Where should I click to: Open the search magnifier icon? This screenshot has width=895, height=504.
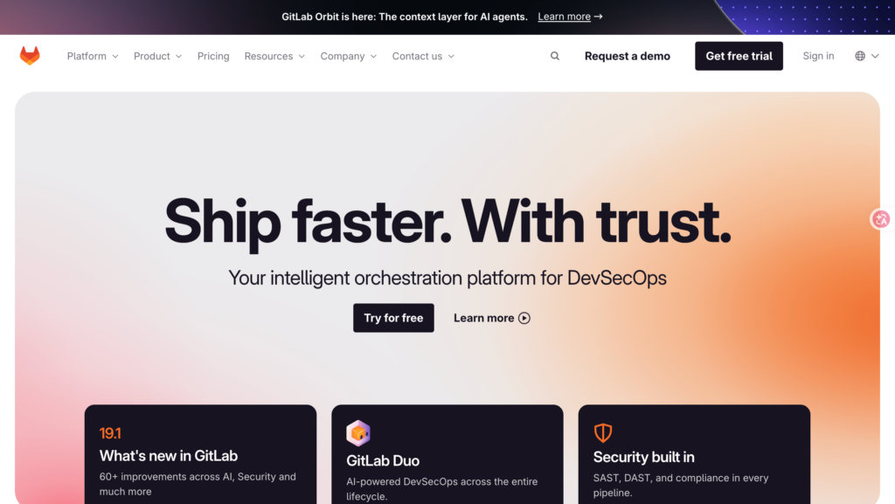click(555, 56)
